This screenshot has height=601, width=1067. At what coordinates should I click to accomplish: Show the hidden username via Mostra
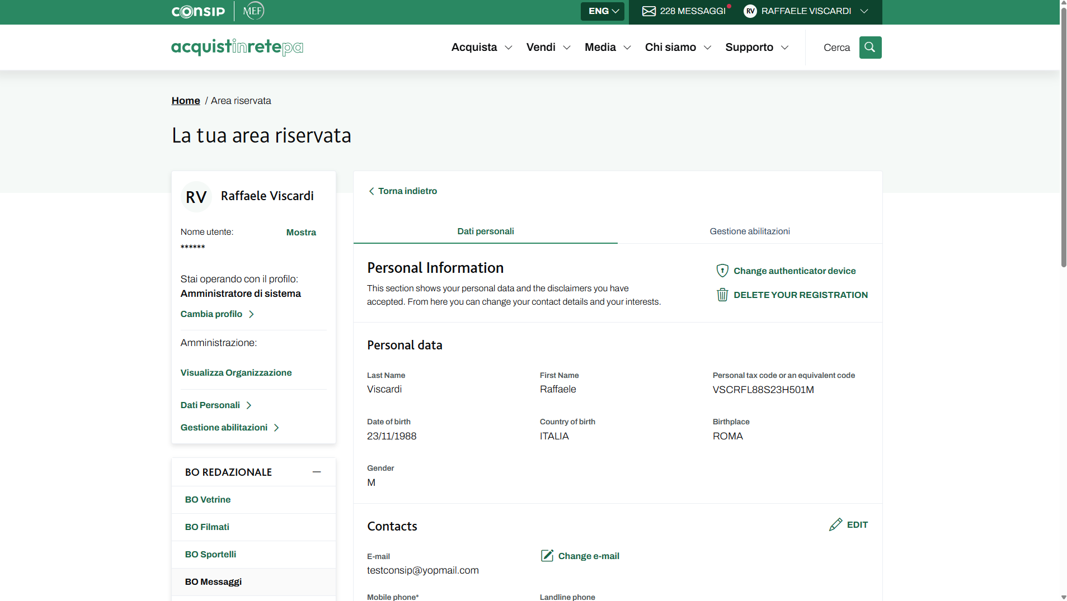[301, 232]
